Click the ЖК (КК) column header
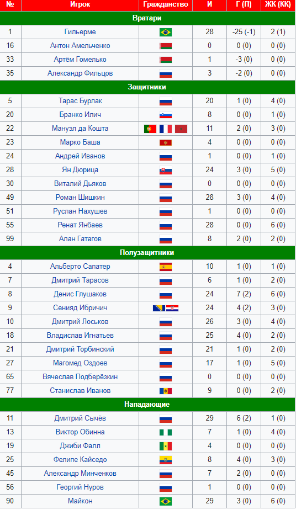 click(278, 4)
